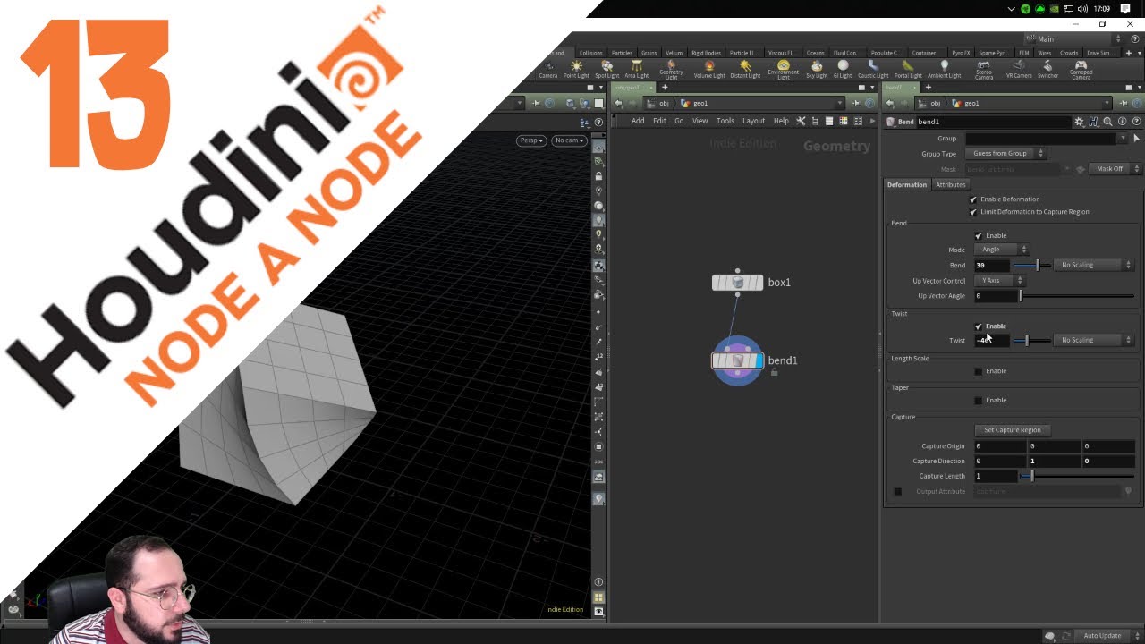Select the box1 node
This screenshot has width=1145, height=644.
coord(737,283)
